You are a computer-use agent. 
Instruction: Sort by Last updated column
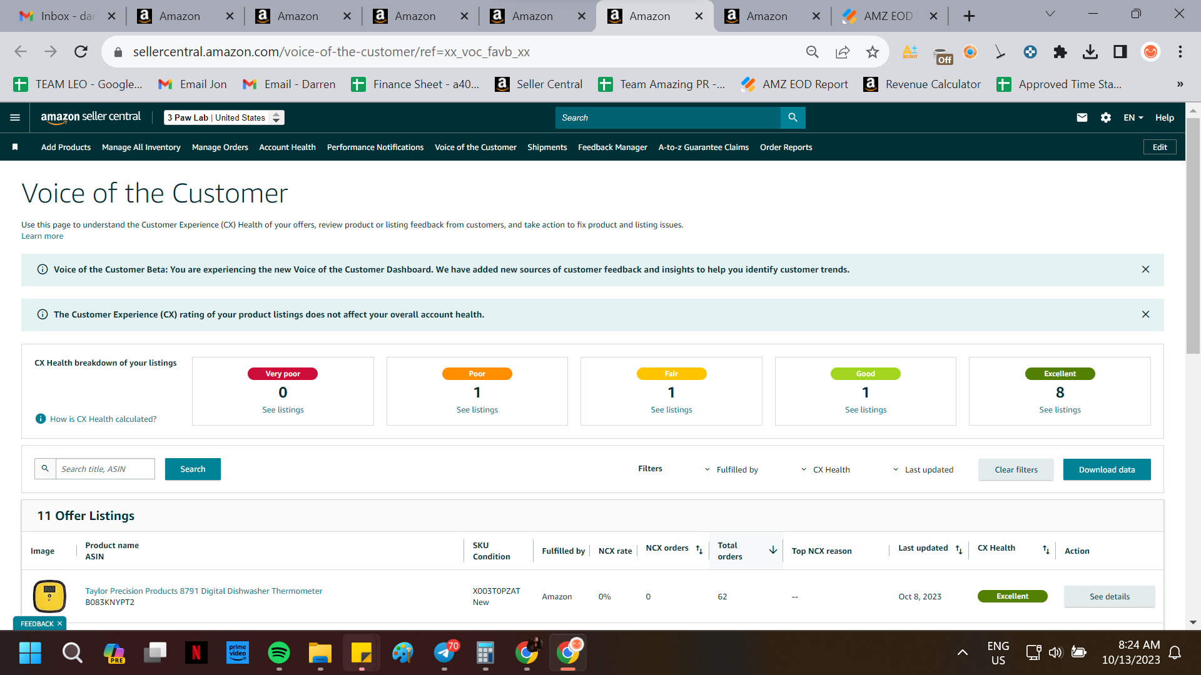(959, 549)
